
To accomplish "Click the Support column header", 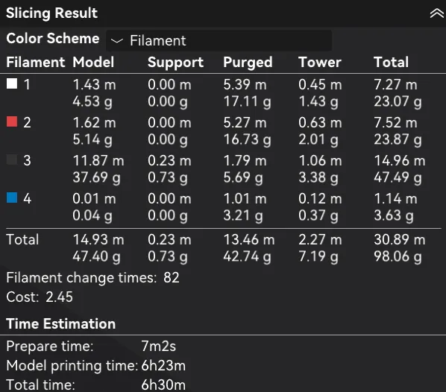I will (x=175, y=63).
